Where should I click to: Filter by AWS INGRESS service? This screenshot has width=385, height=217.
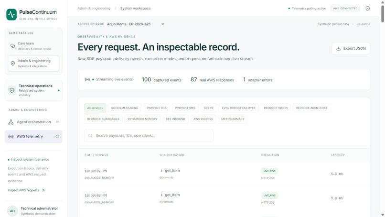point(203,119)
